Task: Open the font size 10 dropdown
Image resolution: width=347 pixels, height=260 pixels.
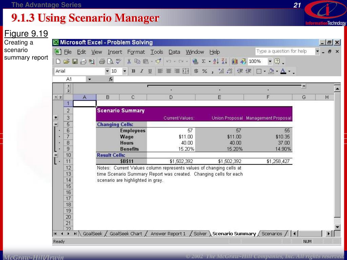Action: pos(125,71)
